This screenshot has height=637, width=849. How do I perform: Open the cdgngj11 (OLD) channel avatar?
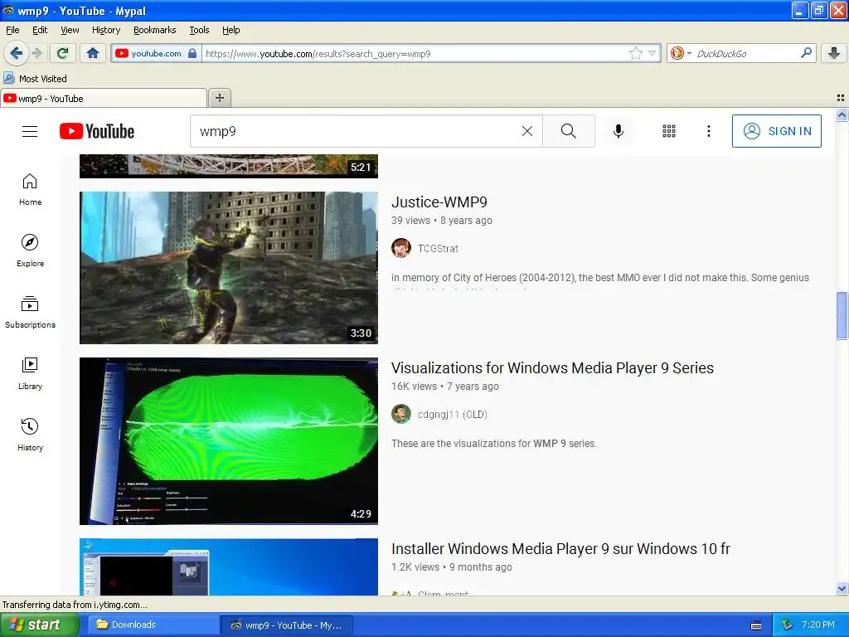point(401,414)
